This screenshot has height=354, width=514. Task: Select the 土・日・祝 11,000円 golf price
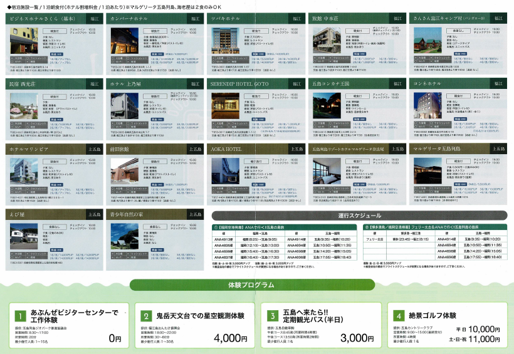pyautogui.click(x=475, y=339)
